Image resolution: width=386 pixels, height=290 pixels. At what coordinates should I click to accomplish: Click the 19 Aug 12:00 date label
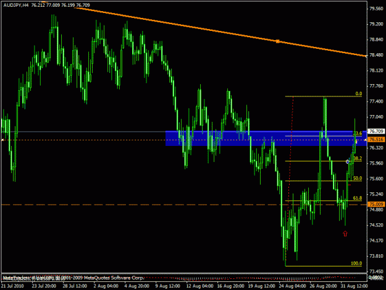coord(261,286)
